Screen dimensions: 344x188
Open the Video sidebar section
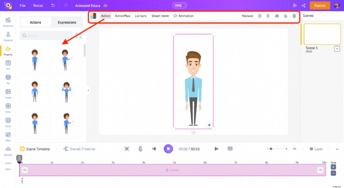pyautogui.click(x=8, y=108)
